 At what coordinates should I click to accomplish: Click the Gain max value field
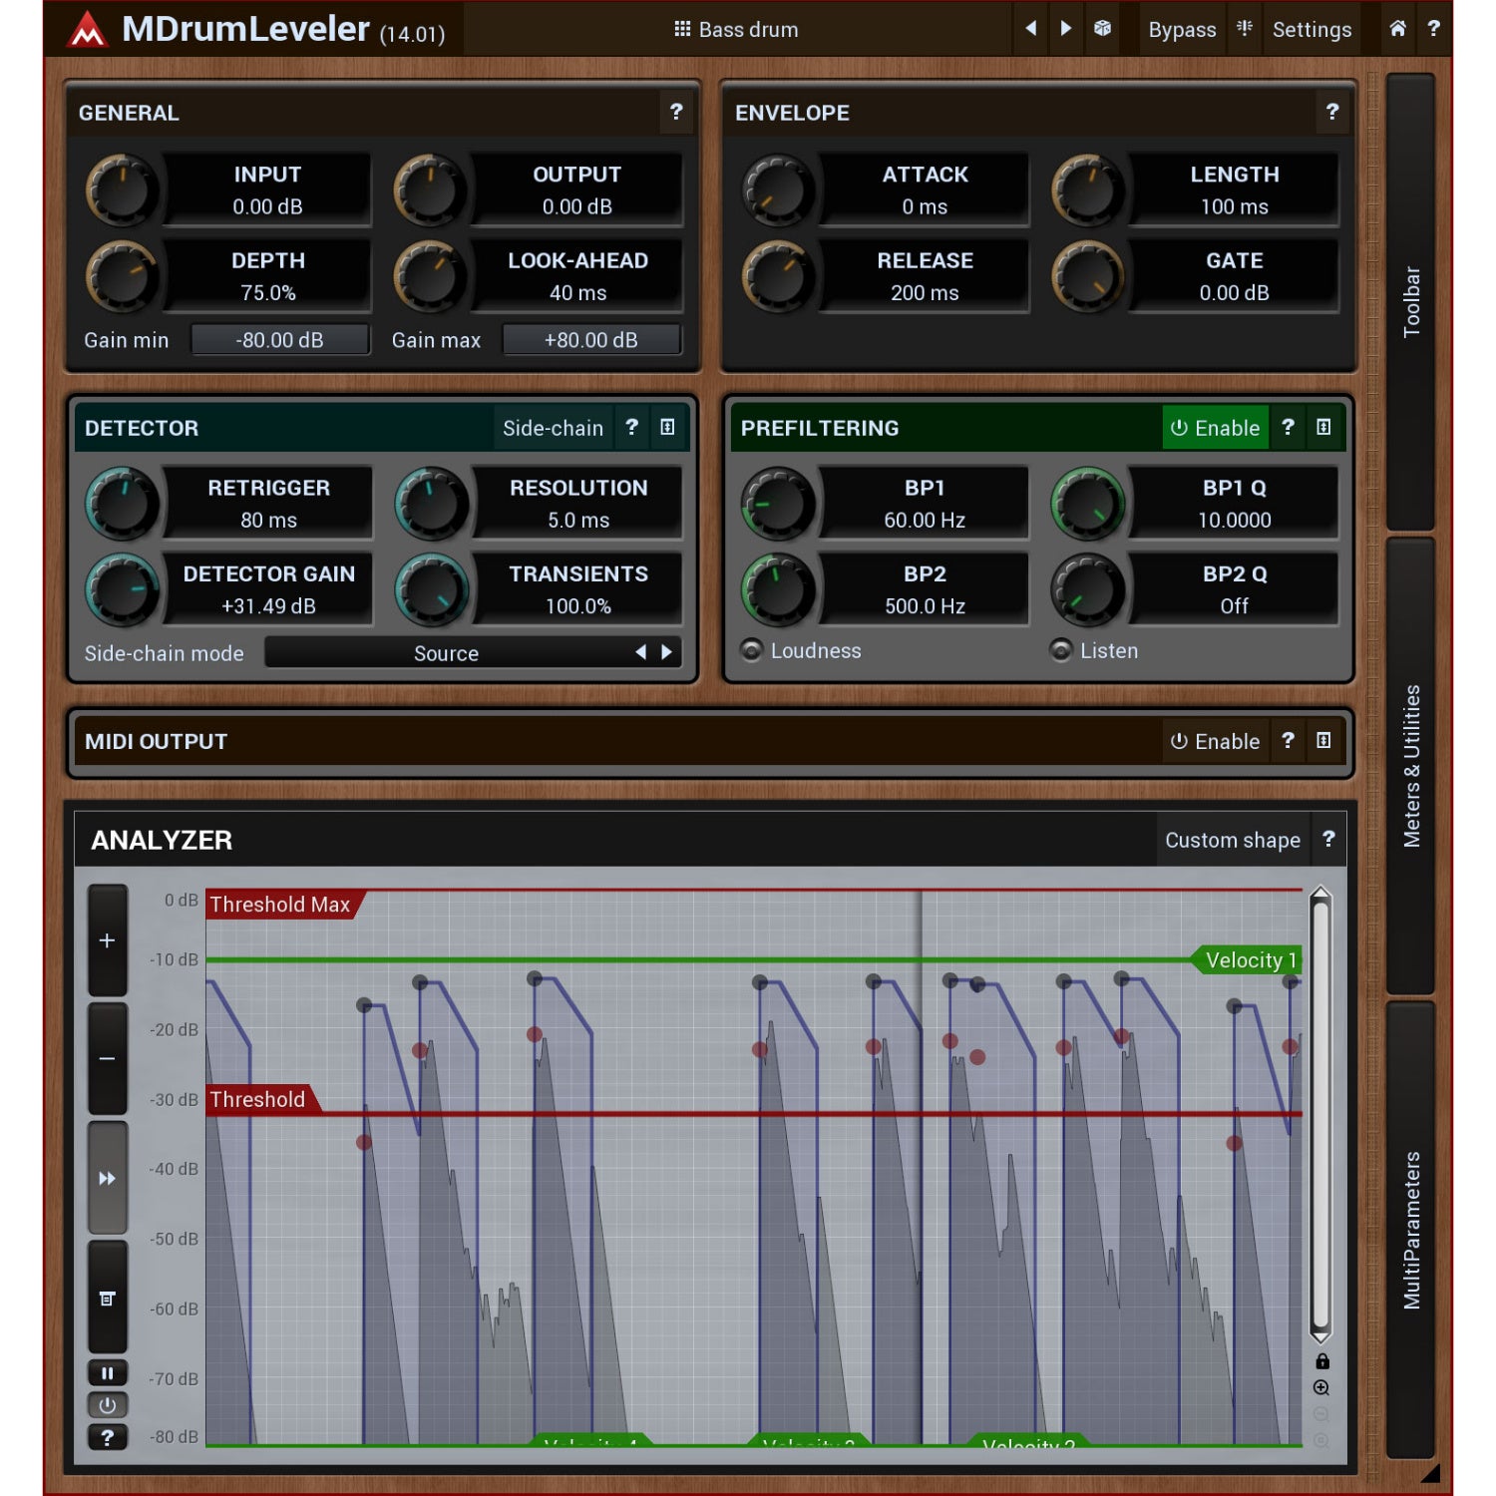[591, 340]
